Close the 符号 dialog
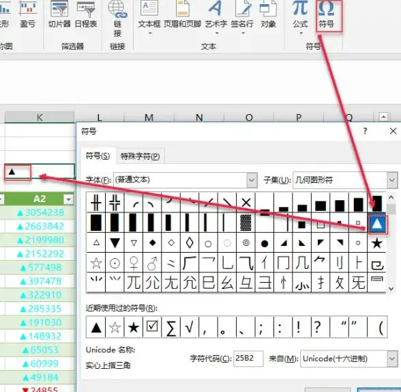401x392 pixels. pyautogui.click(x=393, y=131)
